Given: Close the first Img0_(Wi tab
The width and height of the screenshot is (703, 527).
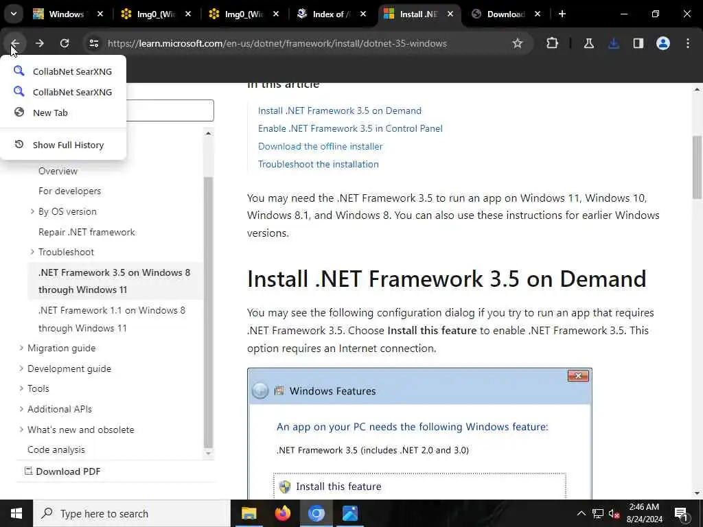Looking at the screenshot, I should (x=188, y=14).
